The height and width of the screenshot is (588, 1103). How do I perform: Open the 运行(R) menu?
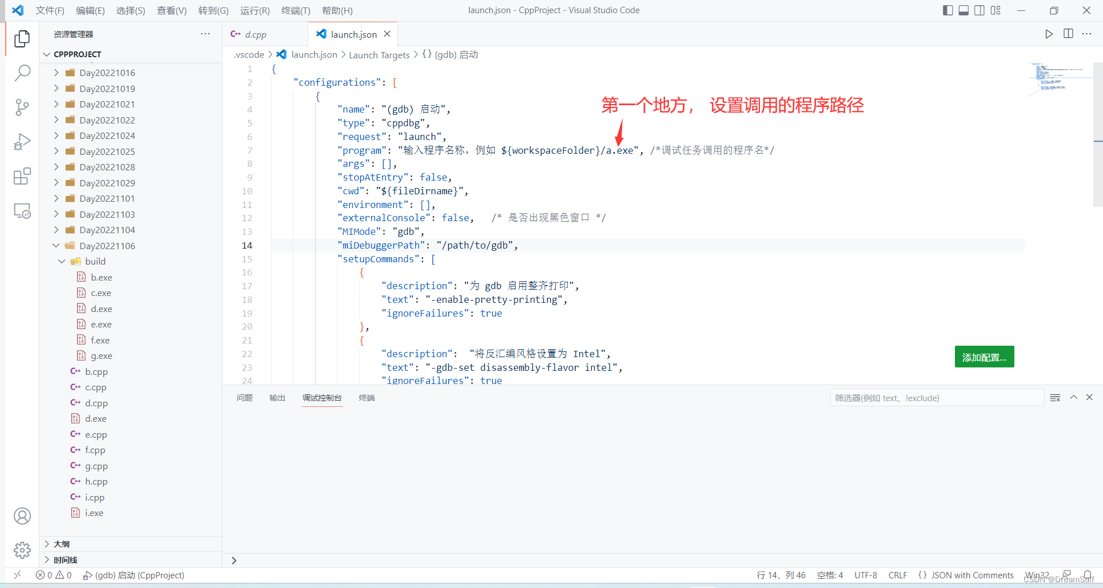(x=255, y=10)
